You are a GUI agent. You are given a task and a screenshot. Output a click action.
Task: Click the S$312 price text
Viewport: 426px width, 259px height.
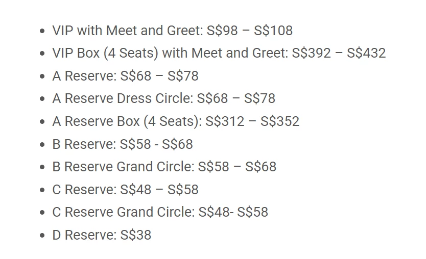click(x=225, y=121)
